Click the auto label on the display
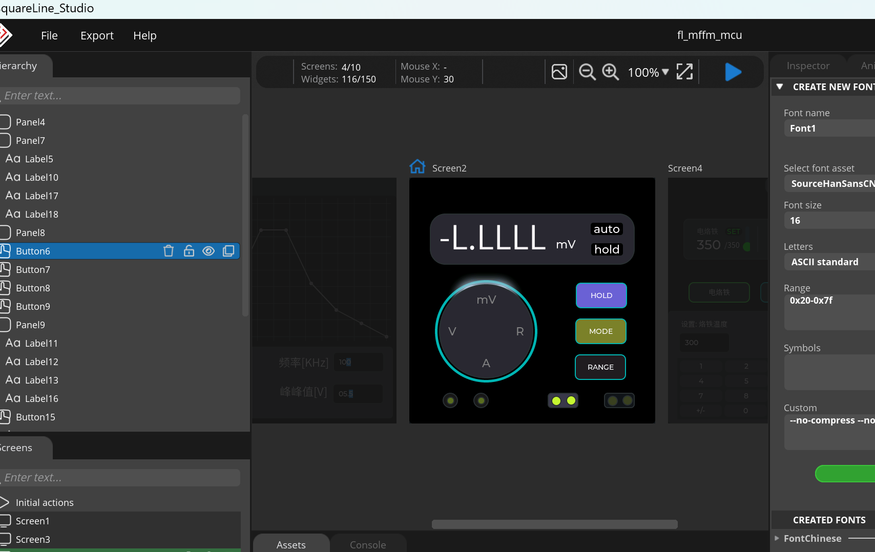Screen dimensions: 875x552 point(607,229)
